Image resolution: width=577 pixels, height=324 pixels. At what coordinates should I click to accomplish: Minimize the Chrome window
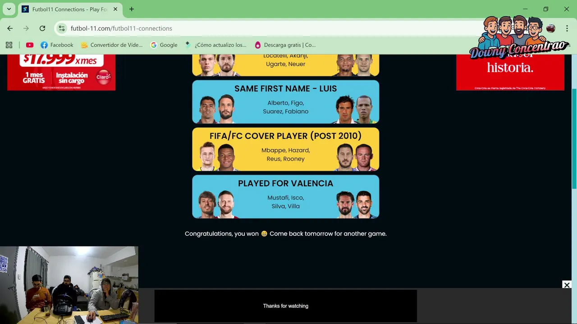[x=525, y=9]
